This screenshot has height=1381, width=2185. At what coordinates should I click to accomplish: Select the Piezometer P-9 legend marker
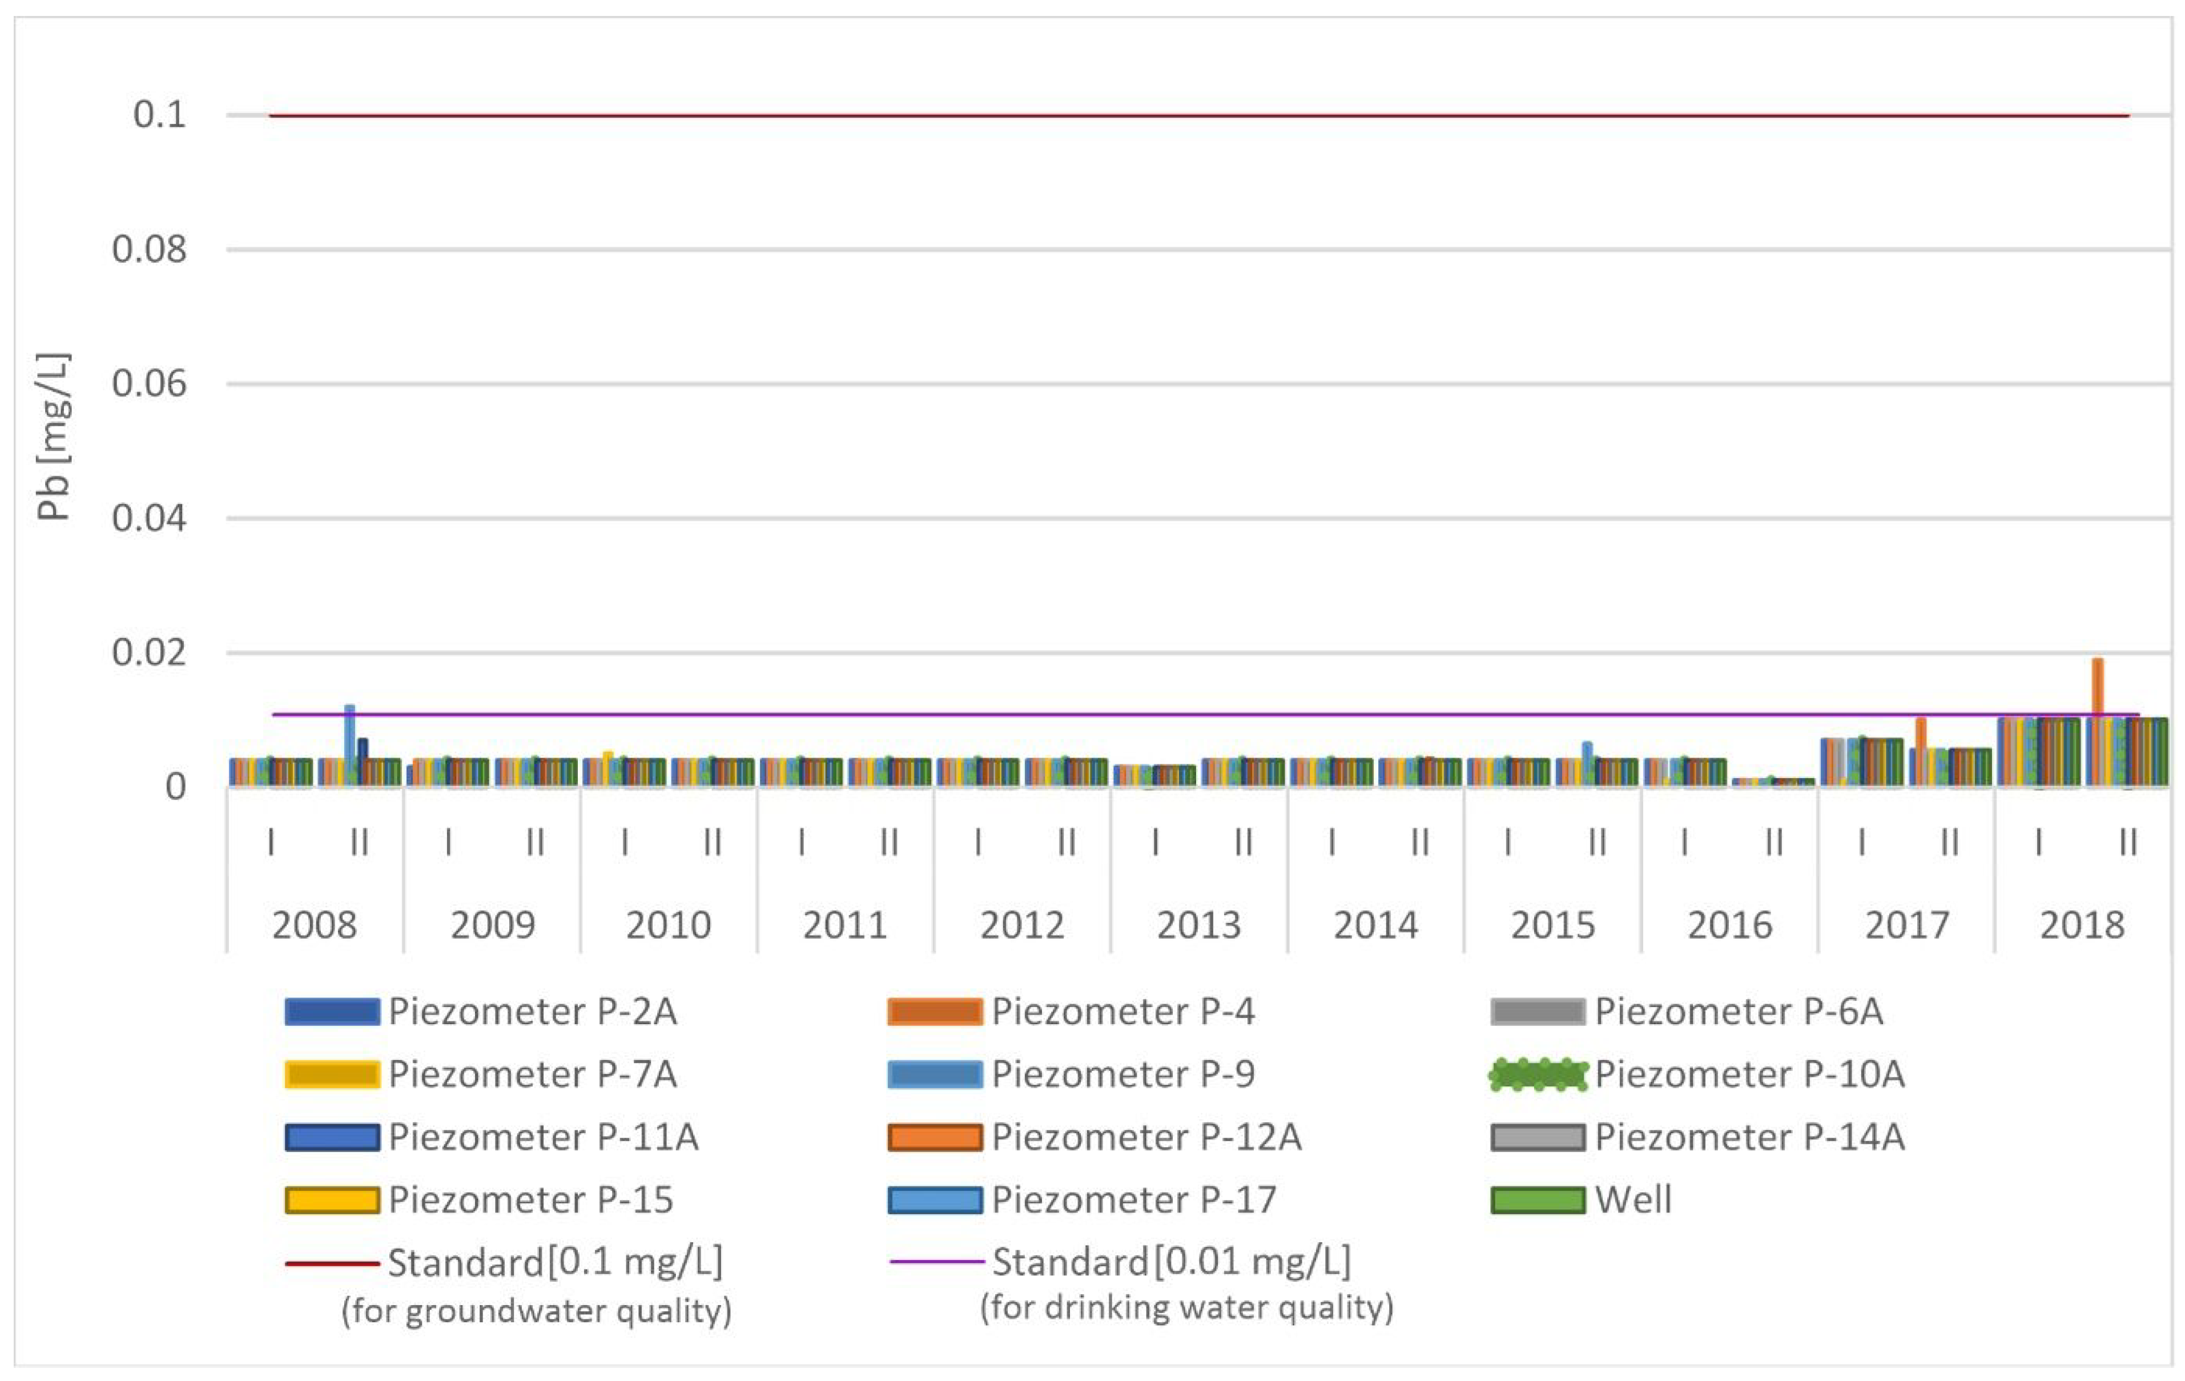[x=935, y=1074]
